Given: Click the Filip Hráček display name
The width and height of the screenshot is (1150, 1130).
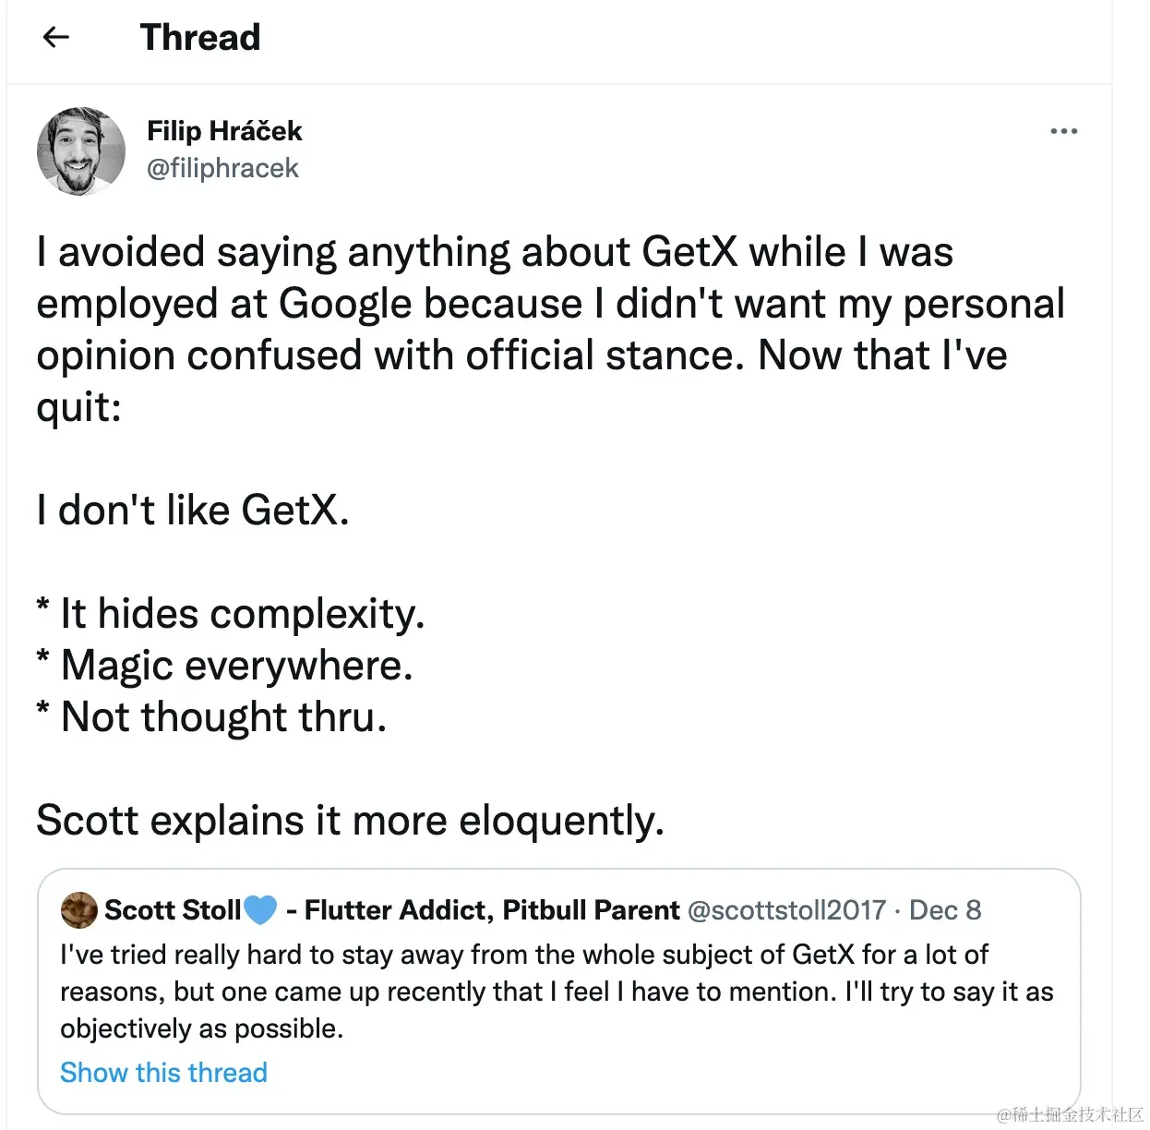Looking at the screenshot, I should (x=224, y=131).
